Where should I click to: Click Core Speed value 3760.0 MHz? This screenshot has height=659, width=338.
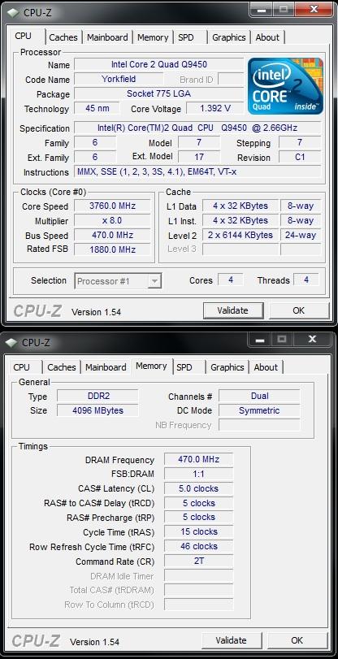click(112, 206)
